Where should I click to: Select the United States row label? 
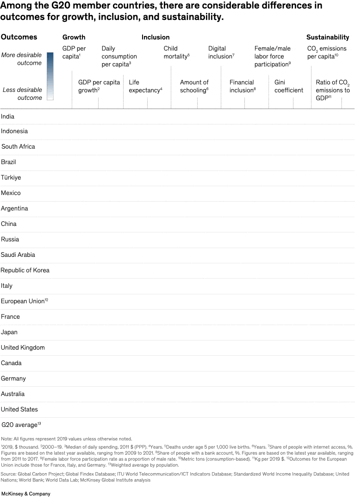[19, 409]
